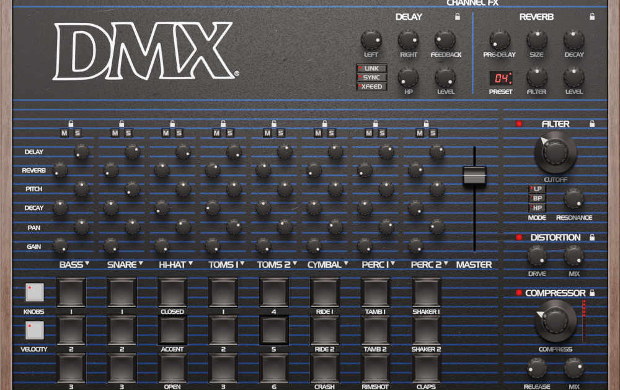Click the lock icon next to Reverb

click(592, 17)
